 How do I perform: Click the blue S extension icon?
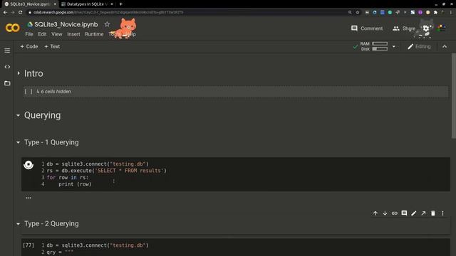[x=413, y=13]
